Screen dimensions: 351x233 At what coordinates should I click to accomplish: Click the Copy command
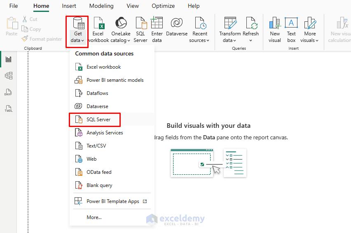tap(31, 29)
